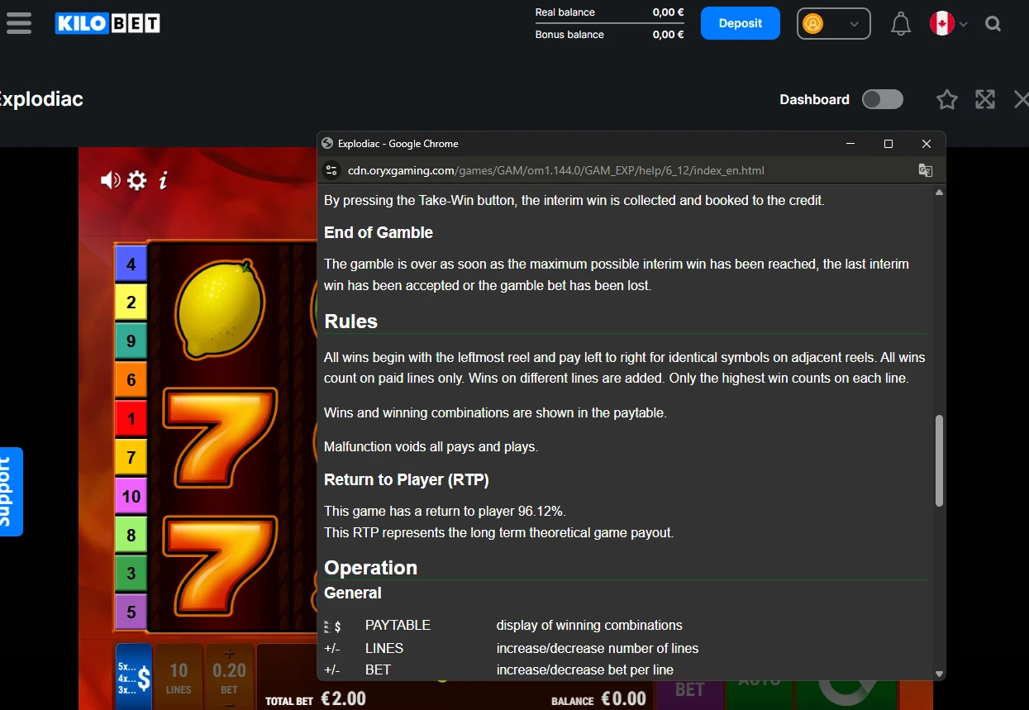Click the help window vertical scrollbar thumb
The image size is (1029, 710).
939,460
